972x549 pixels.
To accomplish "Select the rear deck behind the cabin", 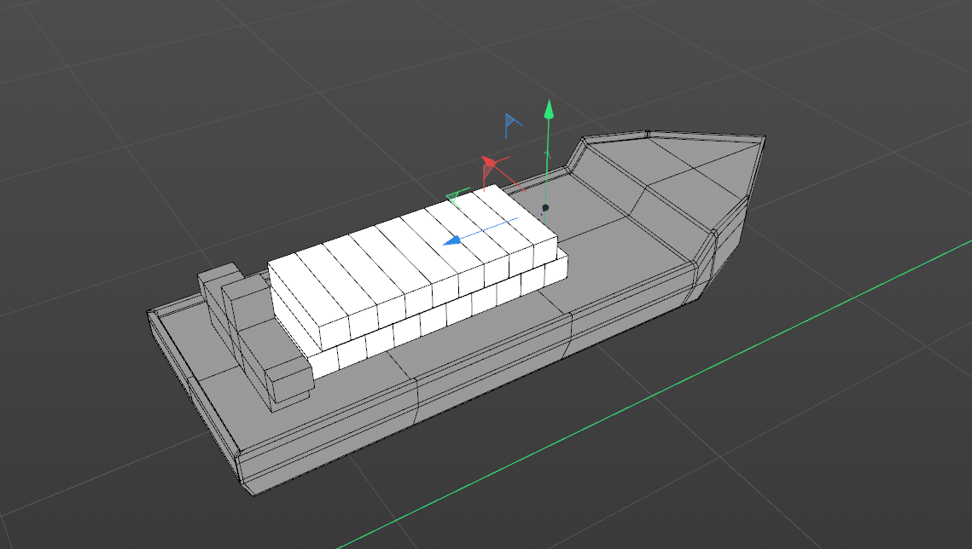I will click(183, 328).
